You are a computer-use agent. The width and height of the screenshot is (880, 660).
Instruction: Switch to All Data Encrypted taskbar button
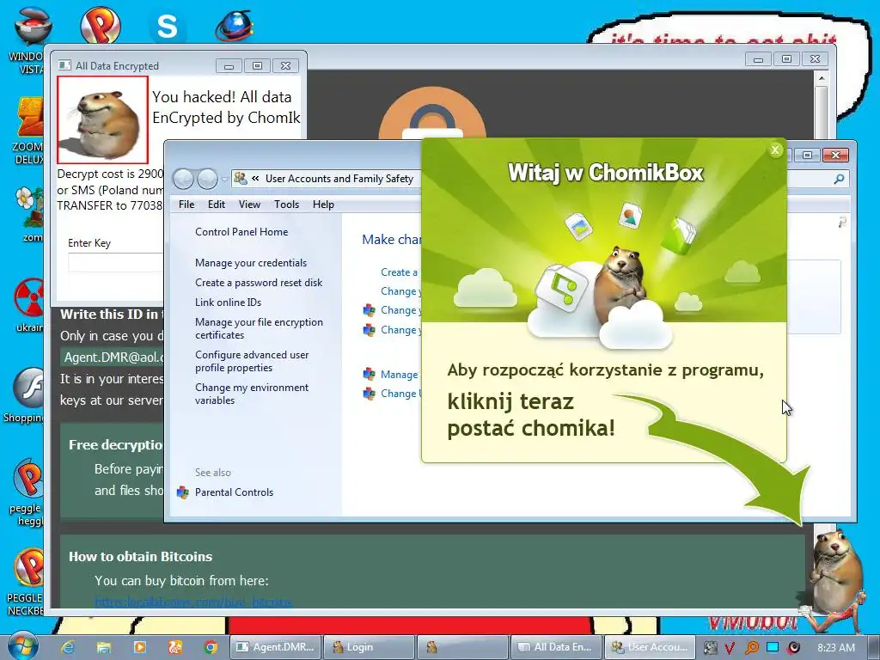556,647
